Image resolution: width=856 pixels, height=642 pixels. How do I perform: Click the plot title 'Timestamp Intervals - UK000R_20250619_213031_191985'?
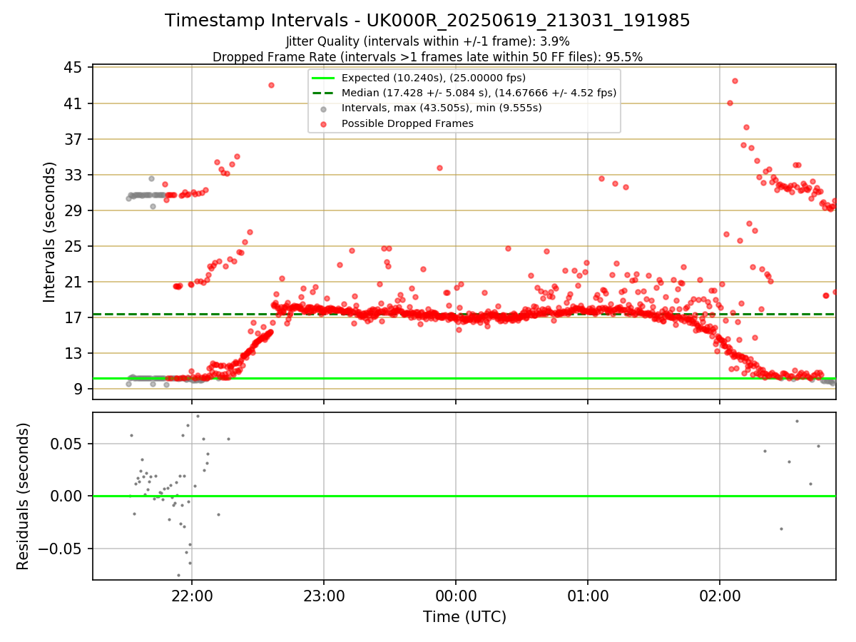point(427,21)
